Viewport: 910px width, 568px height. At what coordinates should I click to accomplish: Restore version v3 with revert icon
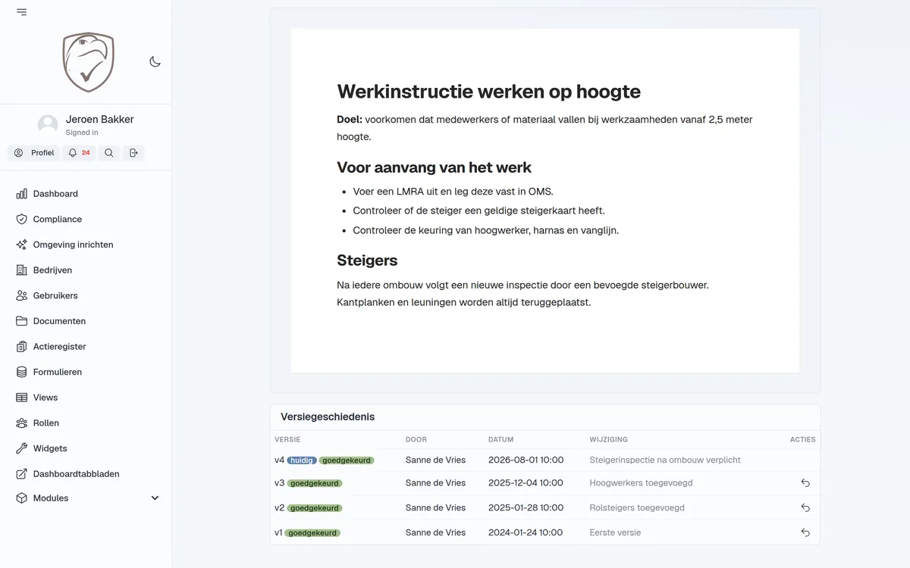tap(805, 483)
